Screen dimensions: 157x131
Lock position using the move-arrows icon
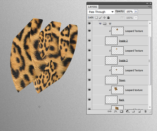[x=104, y=18]
